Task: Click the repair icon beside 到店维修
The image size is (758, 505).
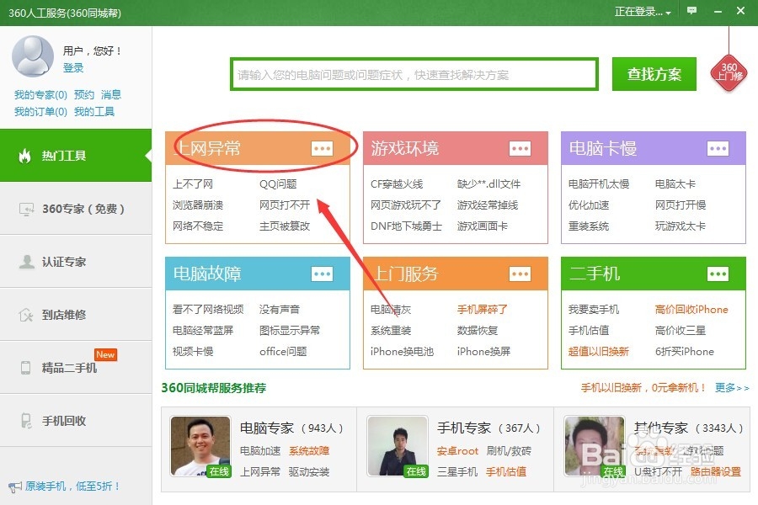Action: [x=25, y=315]
